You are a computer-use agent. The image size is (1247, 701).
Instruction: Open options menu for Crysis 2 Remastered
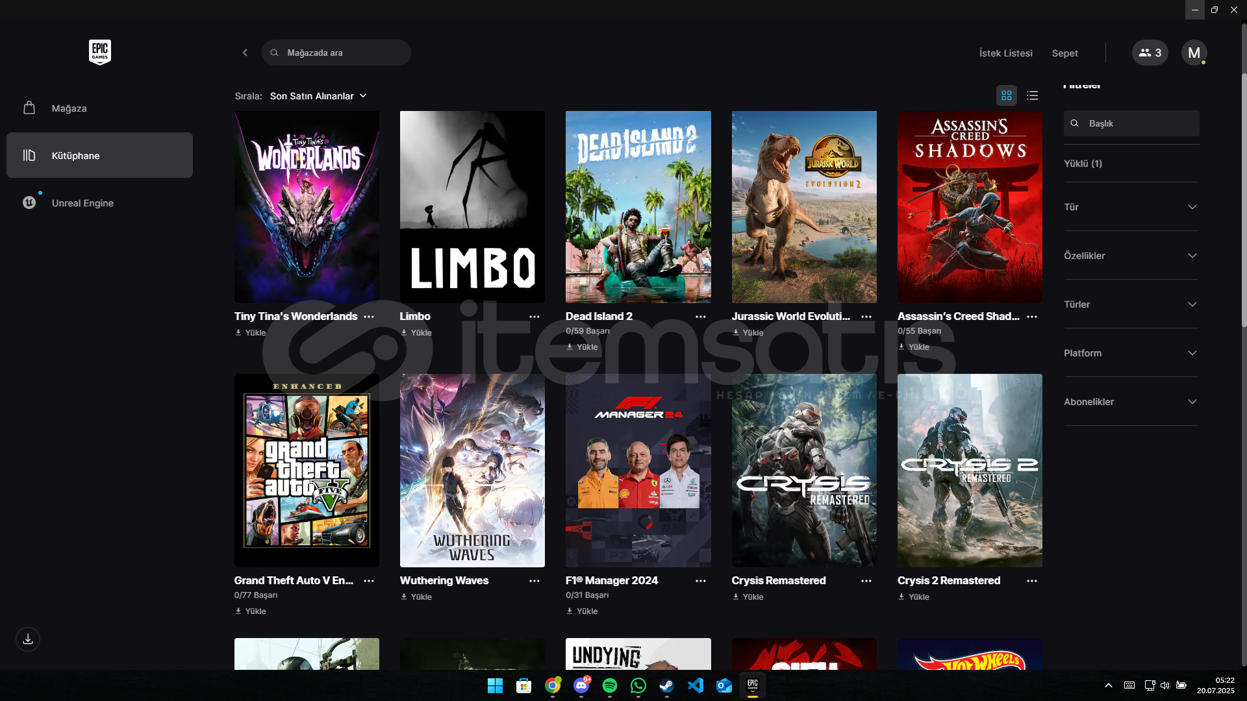point(1032,581)
